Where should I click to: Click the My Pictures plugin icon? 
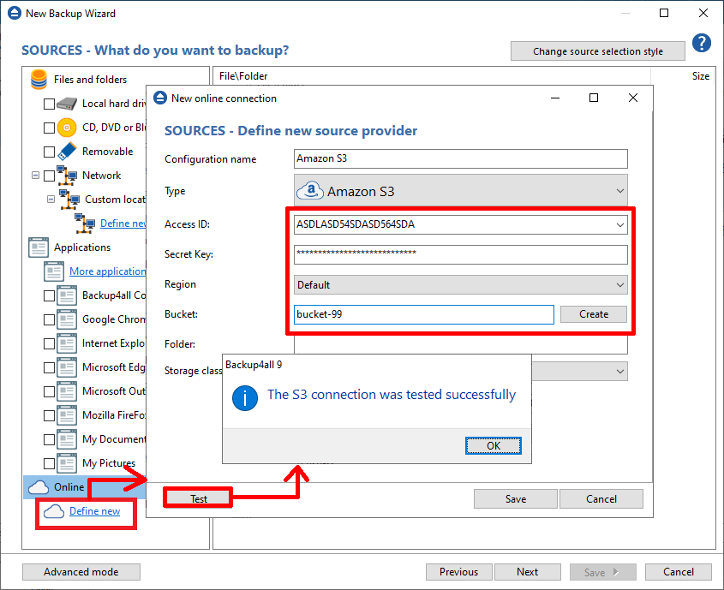click(x=67, y=463)
